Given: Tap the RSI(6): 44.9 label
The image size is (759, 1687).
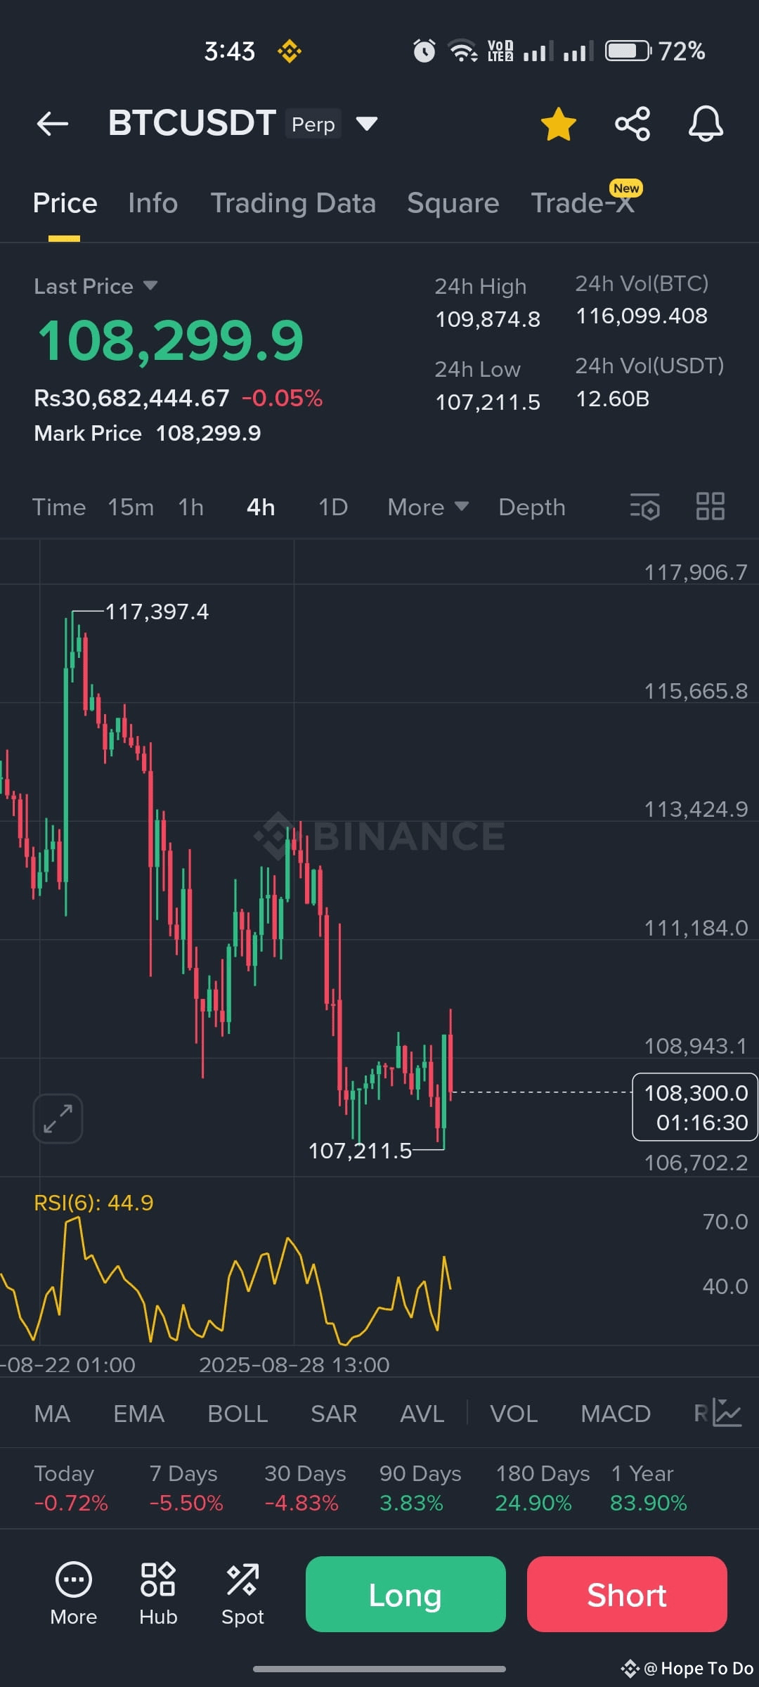Looking at the screenshot, I should (93, 1203).
